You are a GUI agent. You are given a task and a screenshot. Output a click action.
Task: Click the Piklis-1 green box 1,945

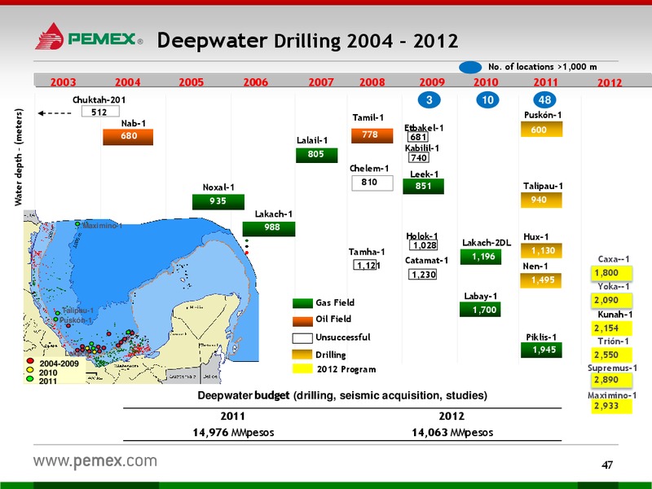click(x=541, y=350)
